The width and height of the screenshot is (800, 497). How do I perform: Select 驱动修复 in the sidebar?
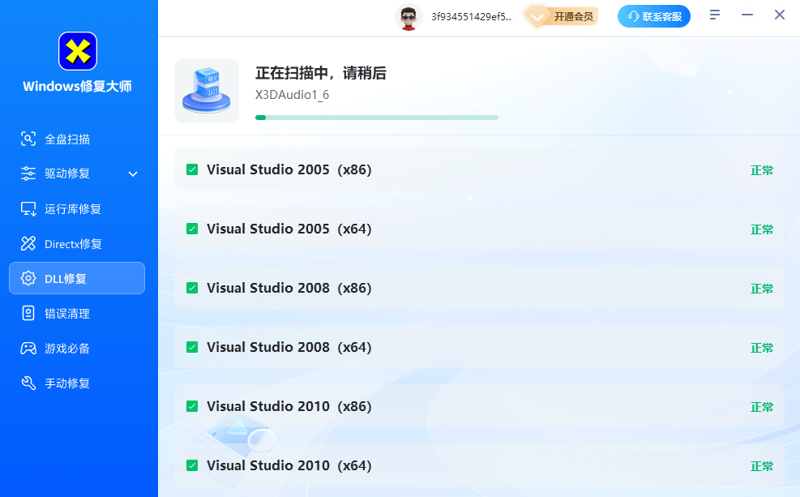point(77,174)
